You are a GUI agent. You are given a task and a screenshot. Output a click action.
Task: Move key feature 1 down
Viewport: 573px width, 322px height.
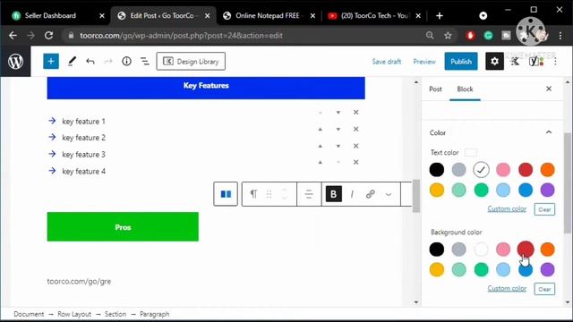pos(338,113)
